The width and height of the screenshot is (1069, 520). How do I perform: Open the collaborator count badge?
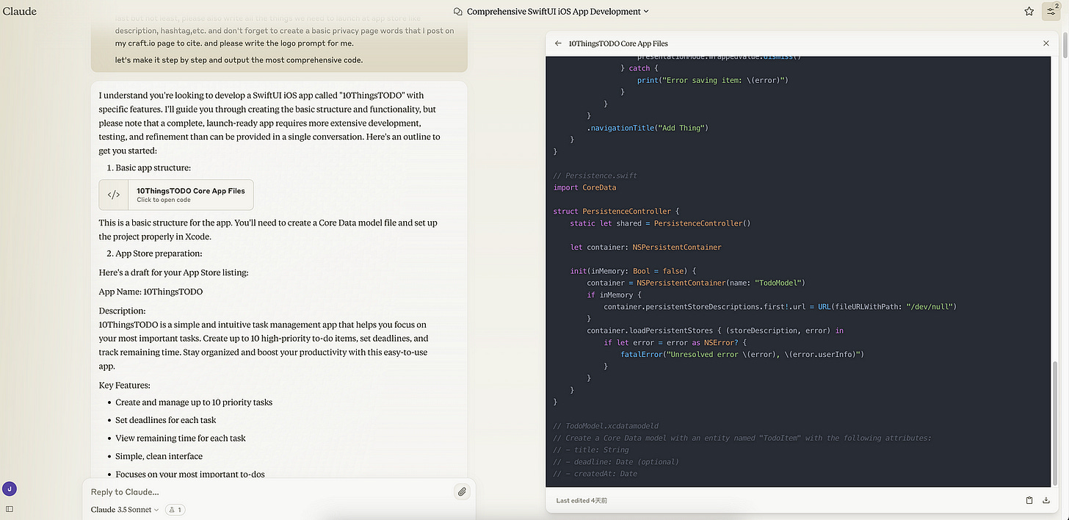click(x=175, y=509)
